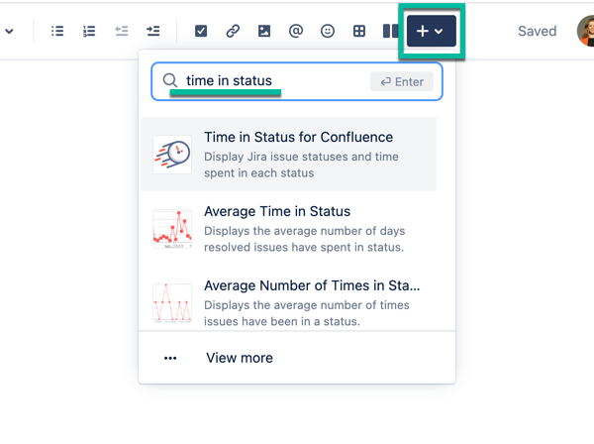Viewport: 594px width, 444px height.
Task: Open the emoji picker
Action: click(328, 32)
